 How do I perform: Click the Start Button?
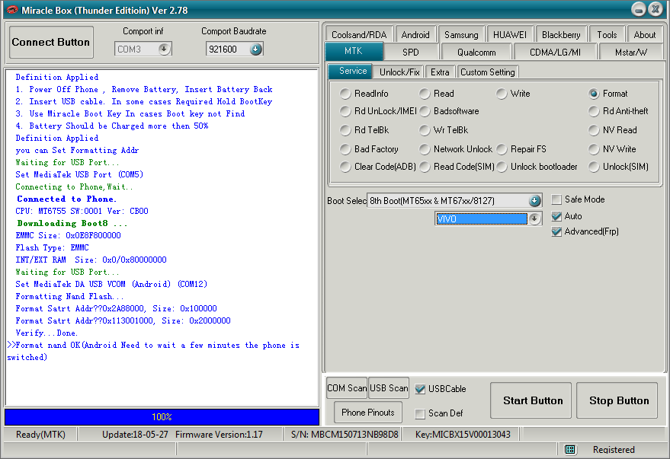531,400
